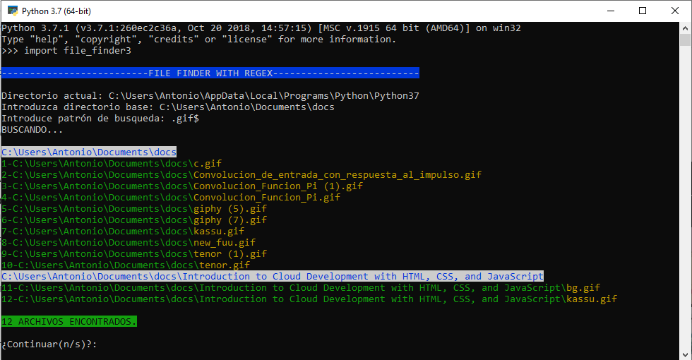The width and height of the screenshot is (692, 360).
Task: Click the empty scrollbar track below the thumb
Action: pos(685,198)
